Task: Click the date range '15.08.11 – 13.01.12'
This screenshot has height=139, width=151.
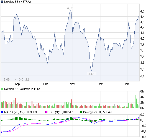Action: [16, 79]
